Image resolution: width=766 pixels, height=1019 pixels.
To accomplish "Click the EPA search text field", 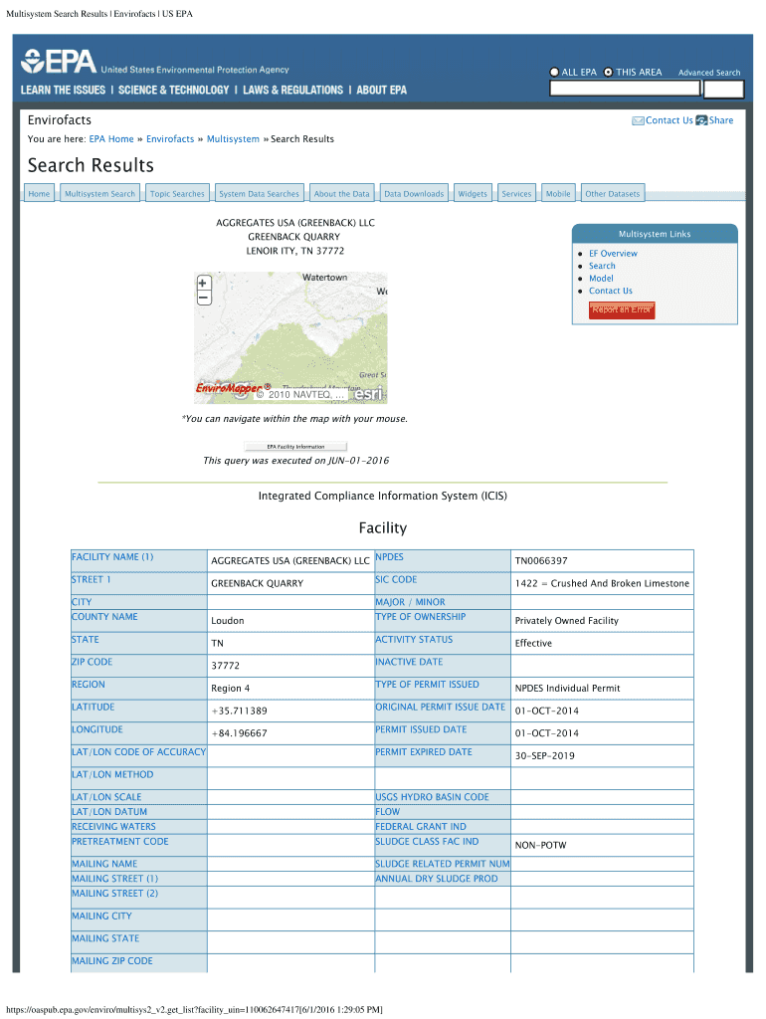I will click(625, 89).
